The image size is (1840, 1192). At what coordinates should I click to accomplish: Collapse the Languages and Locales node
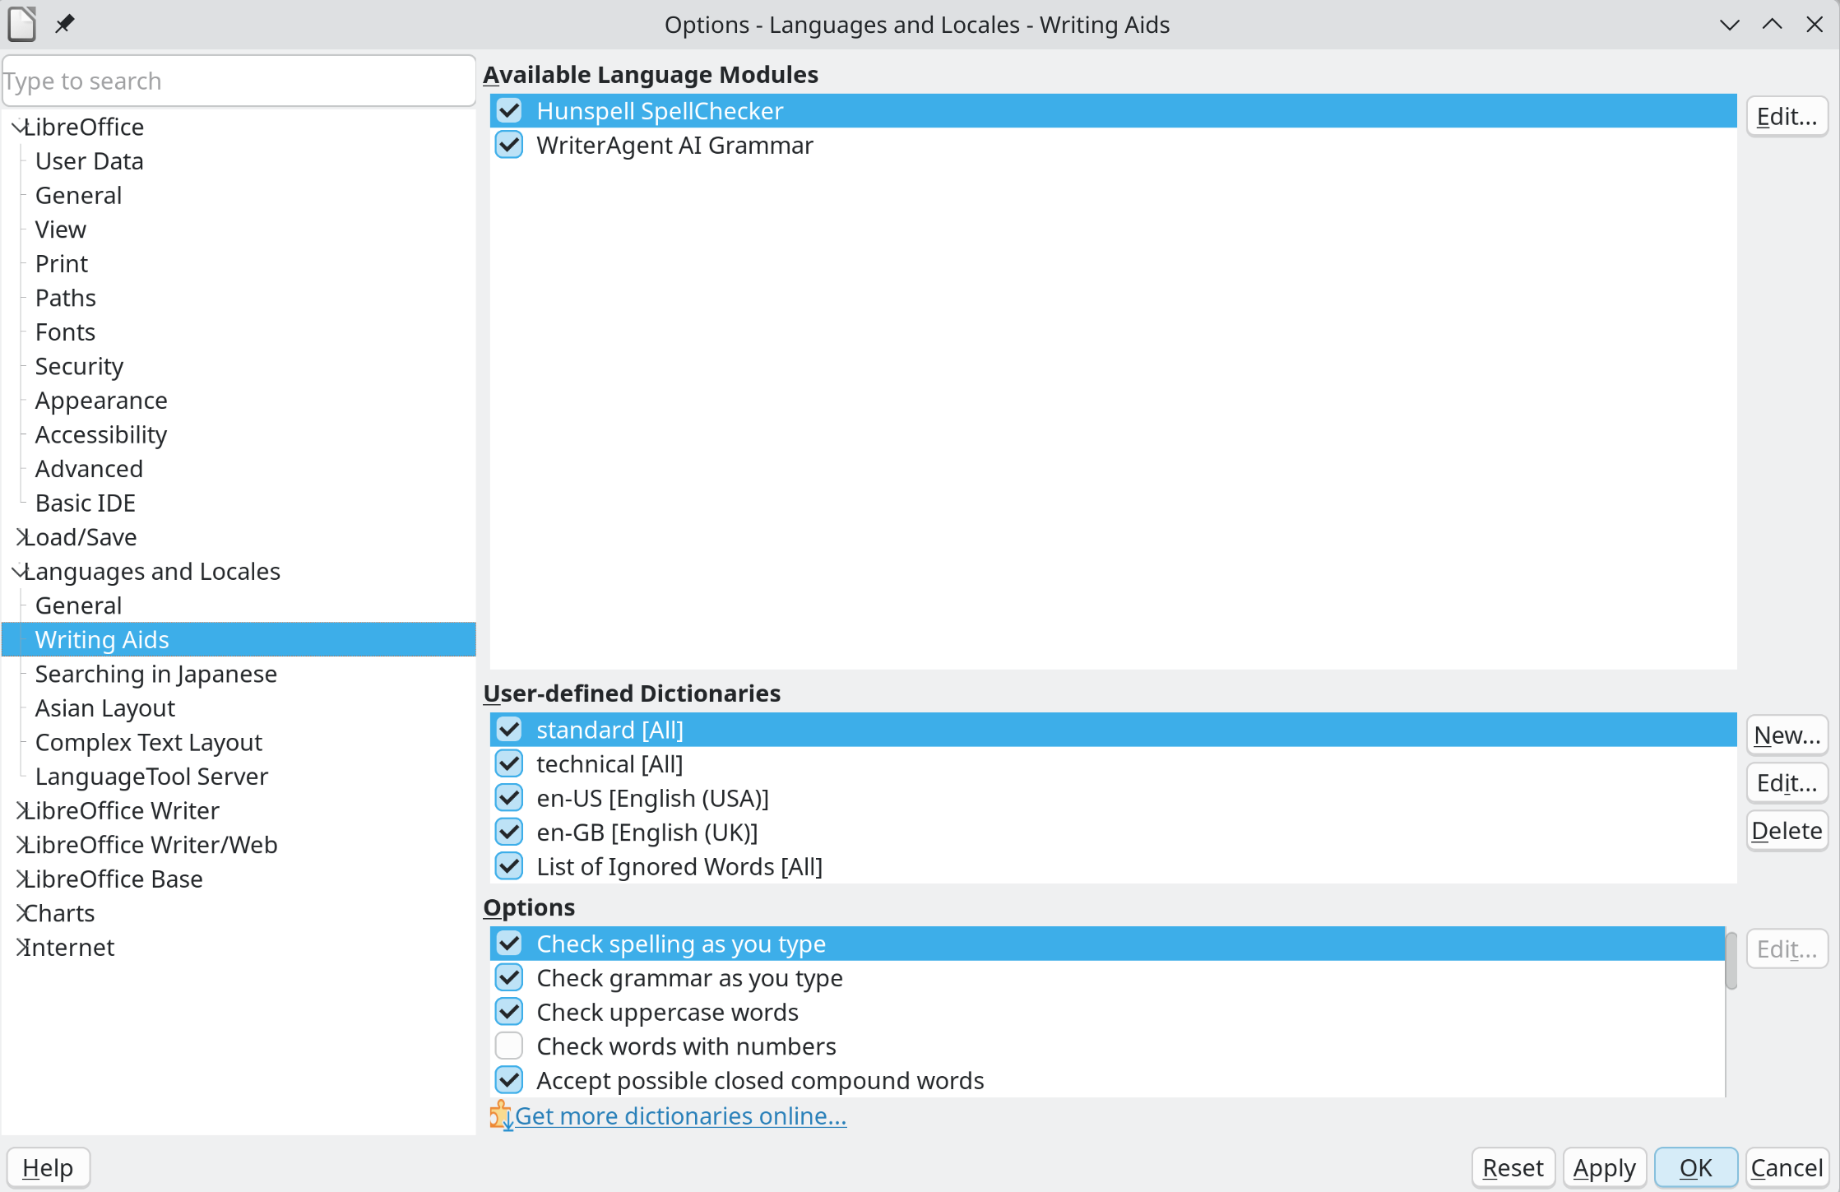(18, 571)
